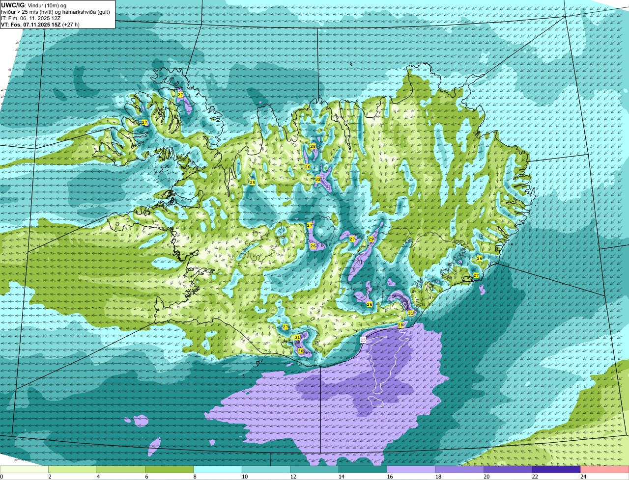
Task: Click the yellow "30" gust marker on the map
Action: 301,351
